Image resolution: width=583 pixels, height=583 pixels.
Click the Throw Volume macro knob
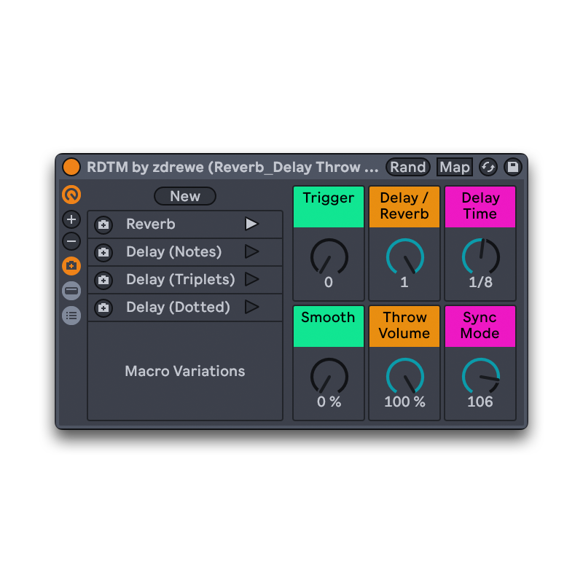click(404, 376)
